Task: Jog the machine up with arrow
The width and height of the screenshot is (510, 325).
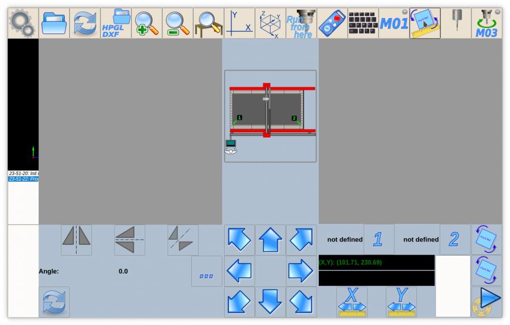Action: [x=271, y=240]
